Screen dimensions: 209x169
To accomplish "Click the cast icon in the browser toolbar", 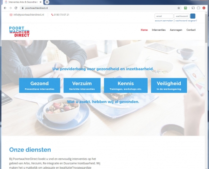I will (193, 8).
